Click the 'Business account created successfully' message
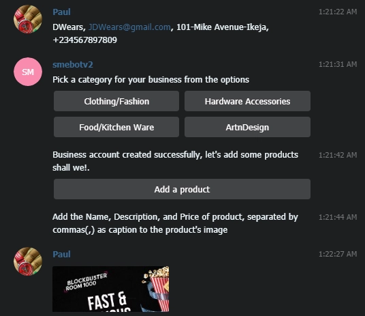 (x=175, y=161)
